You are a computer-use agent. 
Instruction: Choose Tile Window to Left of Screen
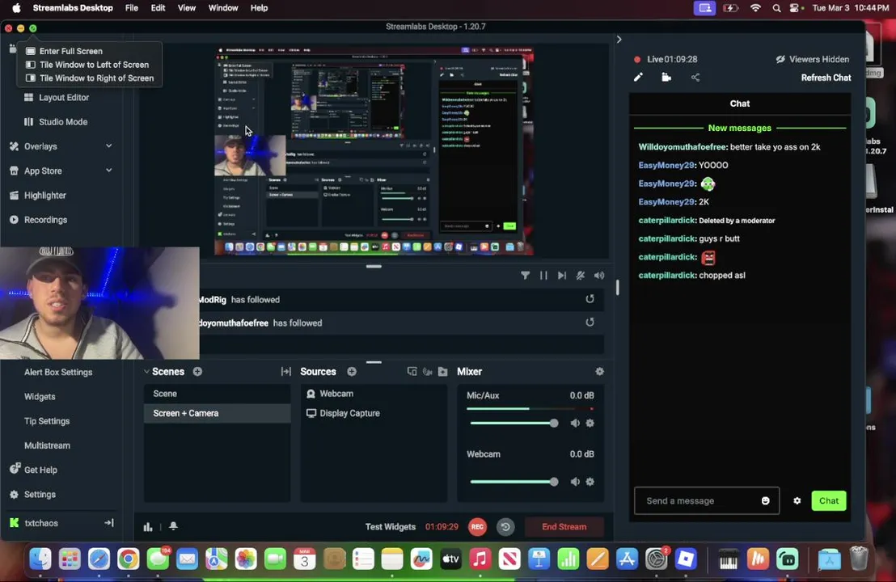(87, 65)
